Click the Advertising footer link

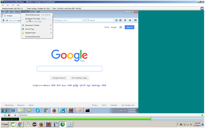(9, 105)
